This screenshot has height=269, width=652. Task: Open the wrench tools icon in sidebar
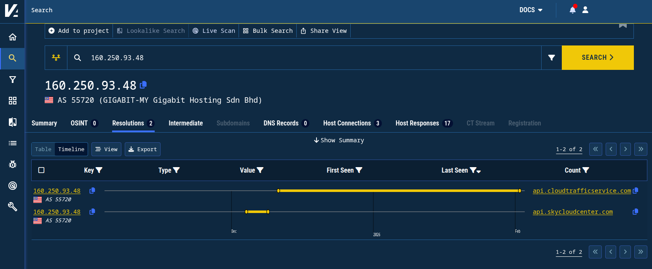(x=12, y=206)
